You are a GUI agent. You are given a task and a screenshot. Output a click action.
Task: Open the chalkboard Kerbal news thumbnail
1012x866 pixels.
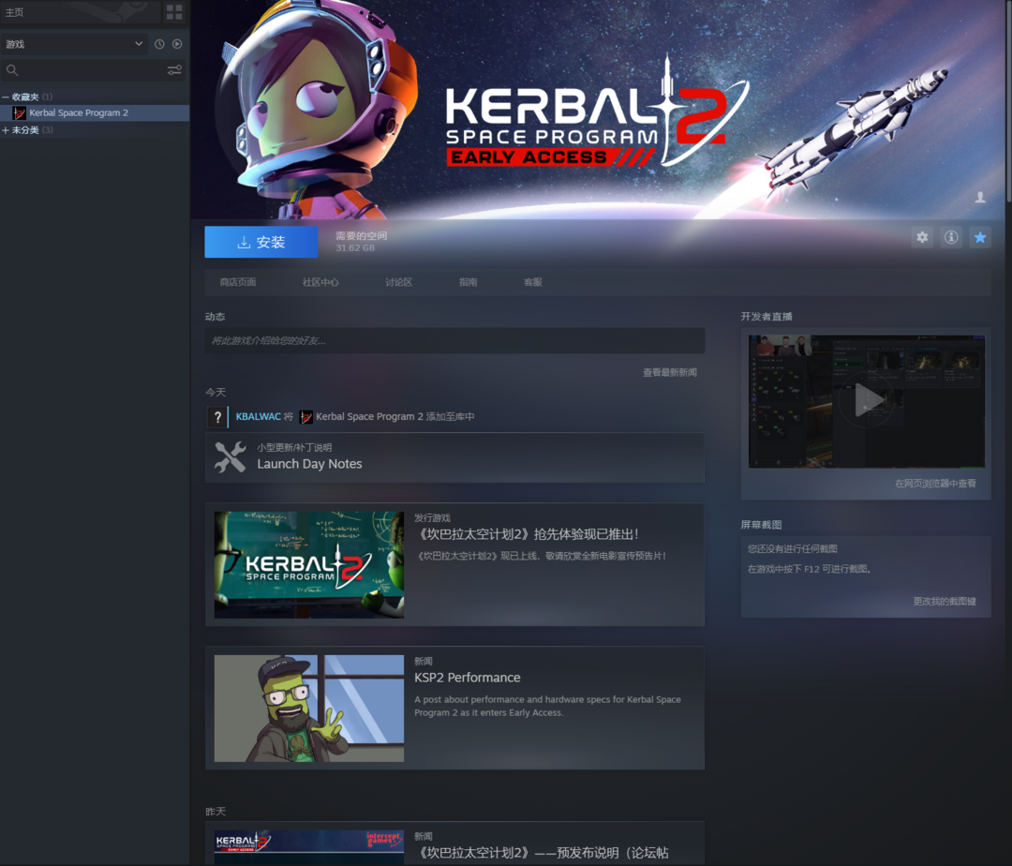point(309,564)
